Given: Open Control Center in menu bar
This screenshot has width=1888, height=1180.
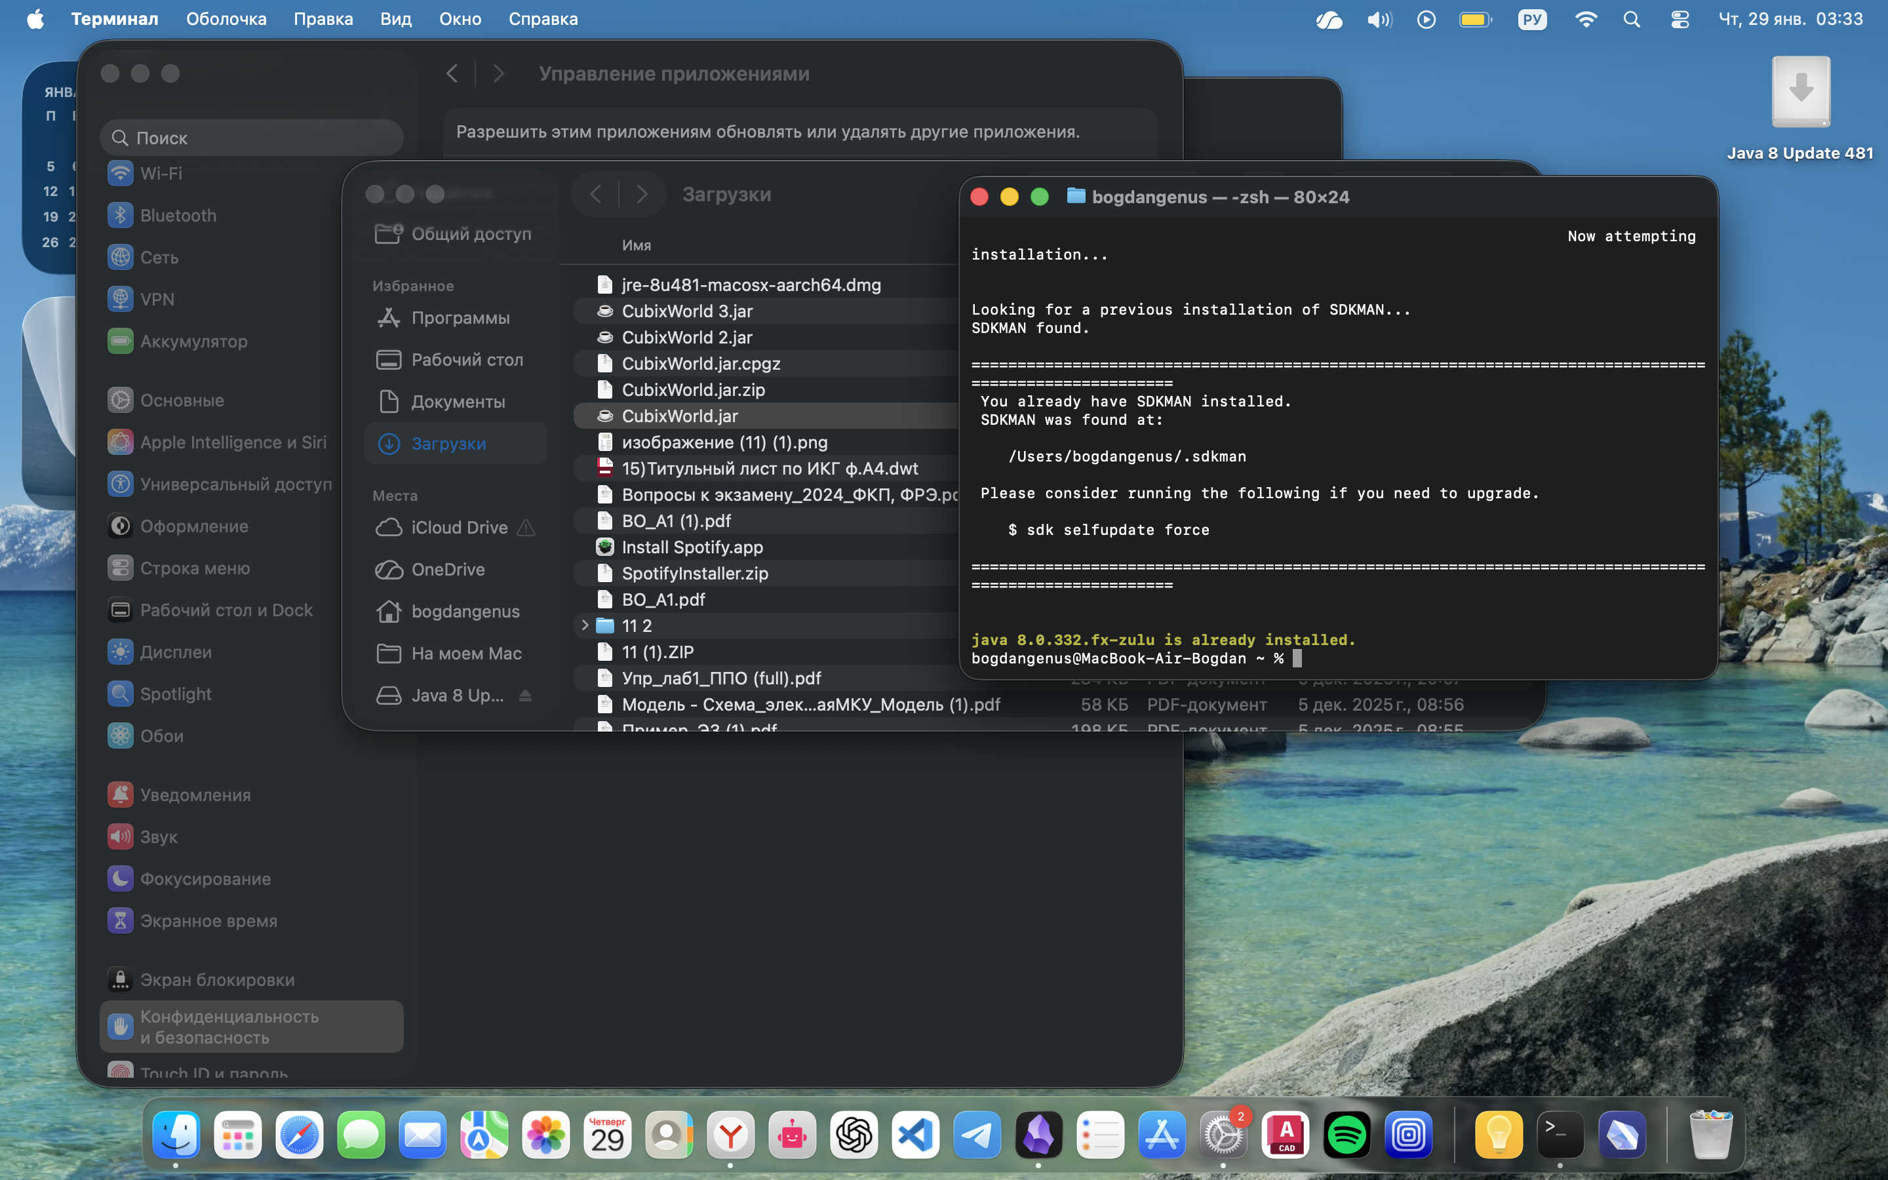Looking at the screenshot, I should (x=1680, y=20).
